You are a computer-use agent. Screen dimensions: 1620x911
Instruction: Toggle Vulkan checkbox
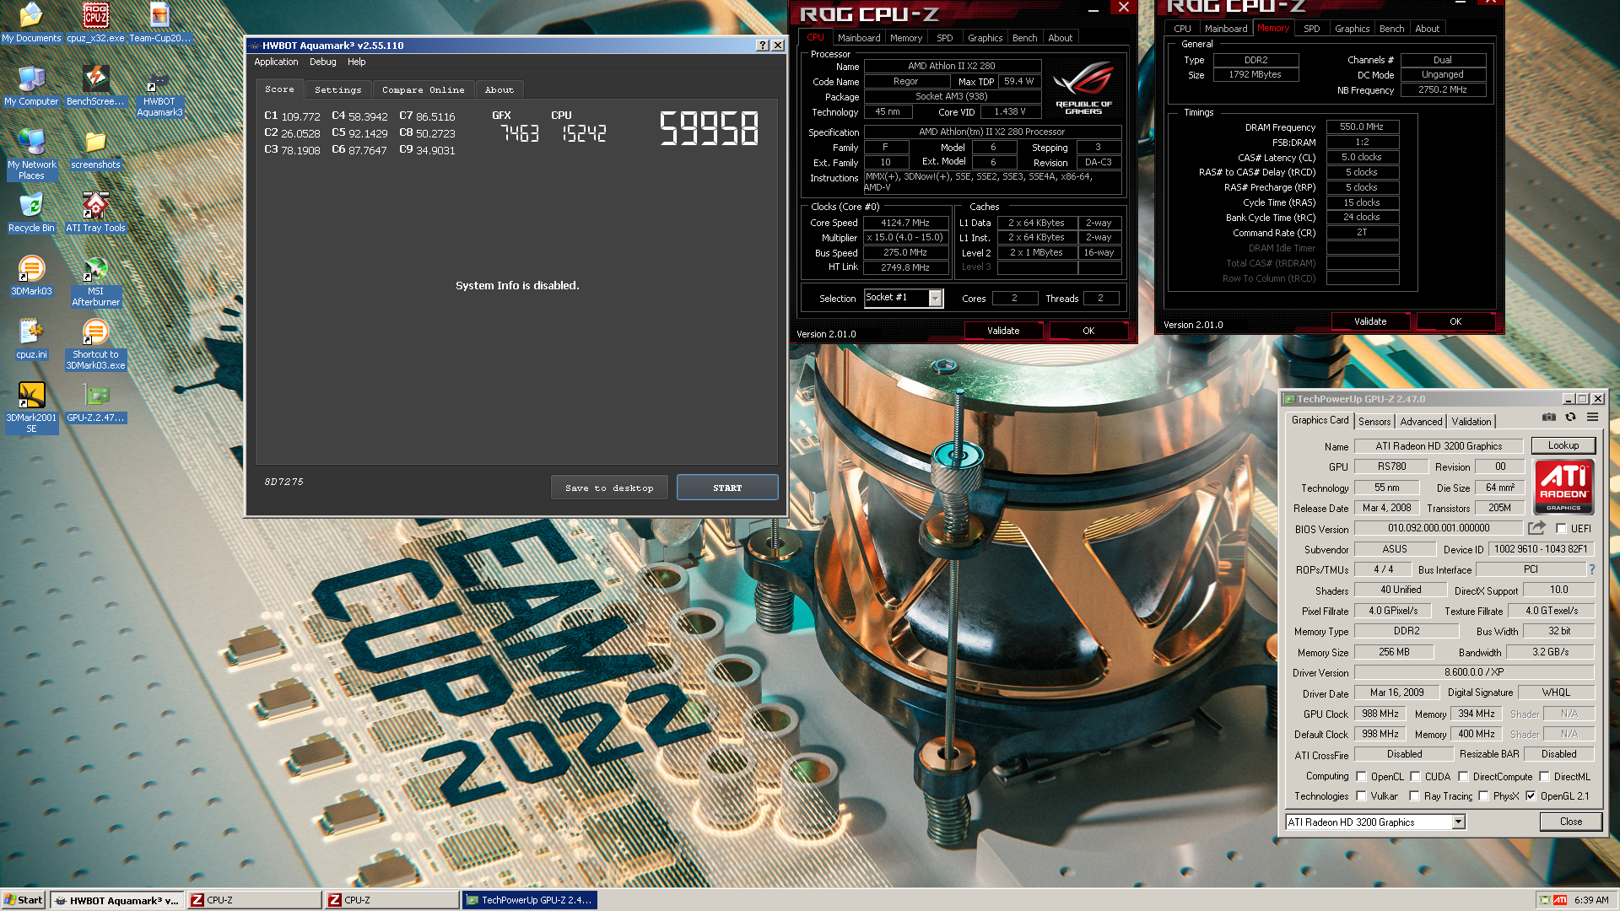1361,796
